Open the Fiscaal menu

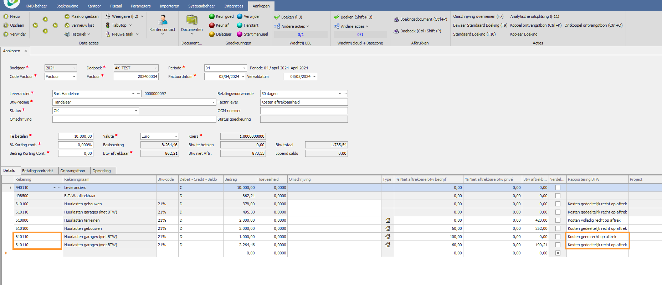click(116, 6)
